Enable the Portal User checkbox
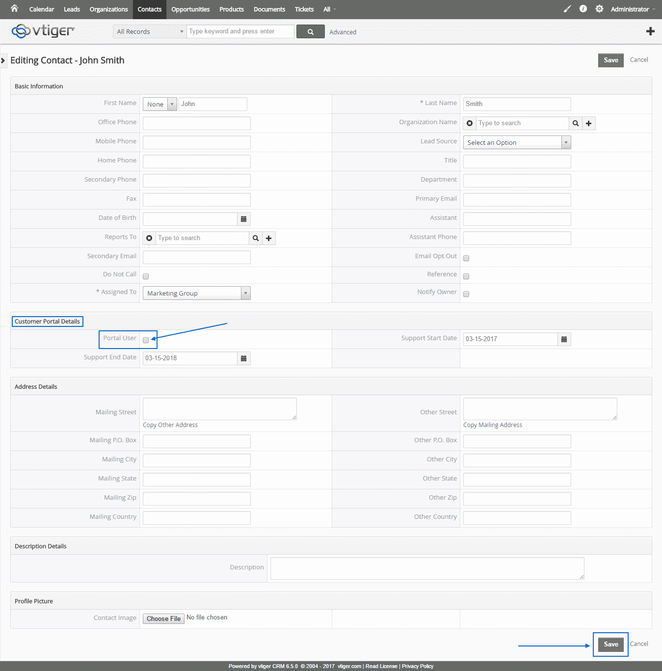The height and width of the screenshot is (671, 662). point(145,340)
